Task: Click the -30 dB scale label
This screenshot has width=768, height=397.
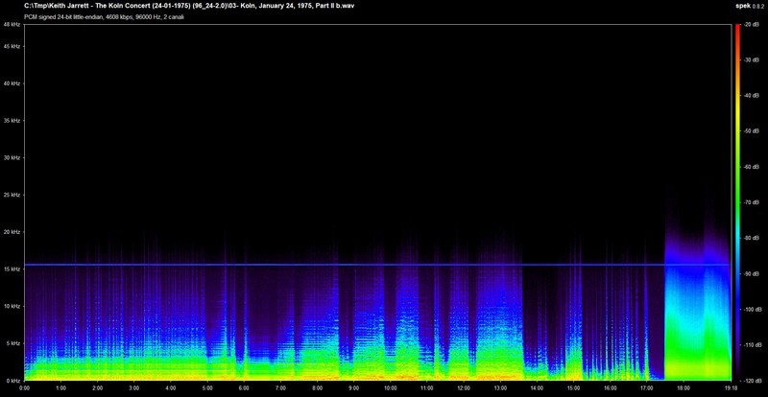Action: pyautogui.click(x=750, y=59)
